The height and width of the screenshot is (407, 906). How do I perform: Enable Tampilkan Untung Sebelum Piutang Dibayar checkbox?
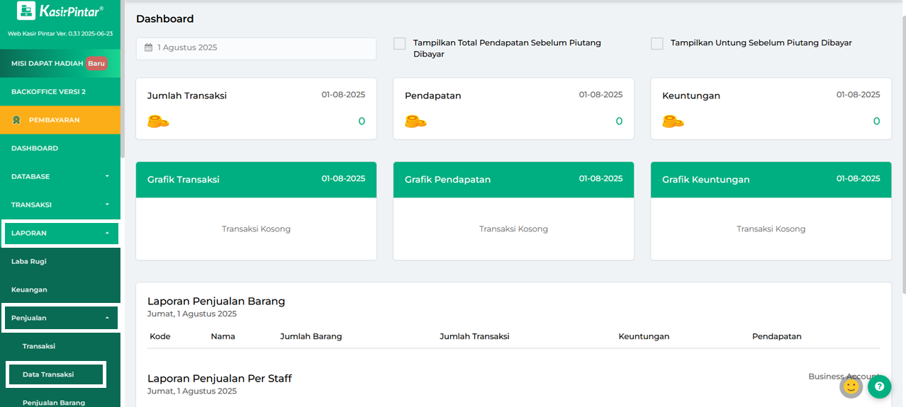click(x=657, y=43)
